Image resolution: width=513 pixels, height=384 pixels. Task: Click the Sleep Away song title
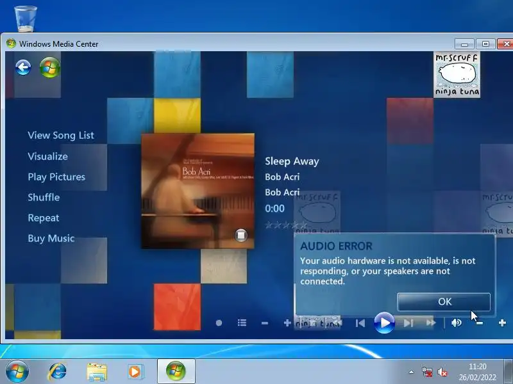click(x=292, y=161)
